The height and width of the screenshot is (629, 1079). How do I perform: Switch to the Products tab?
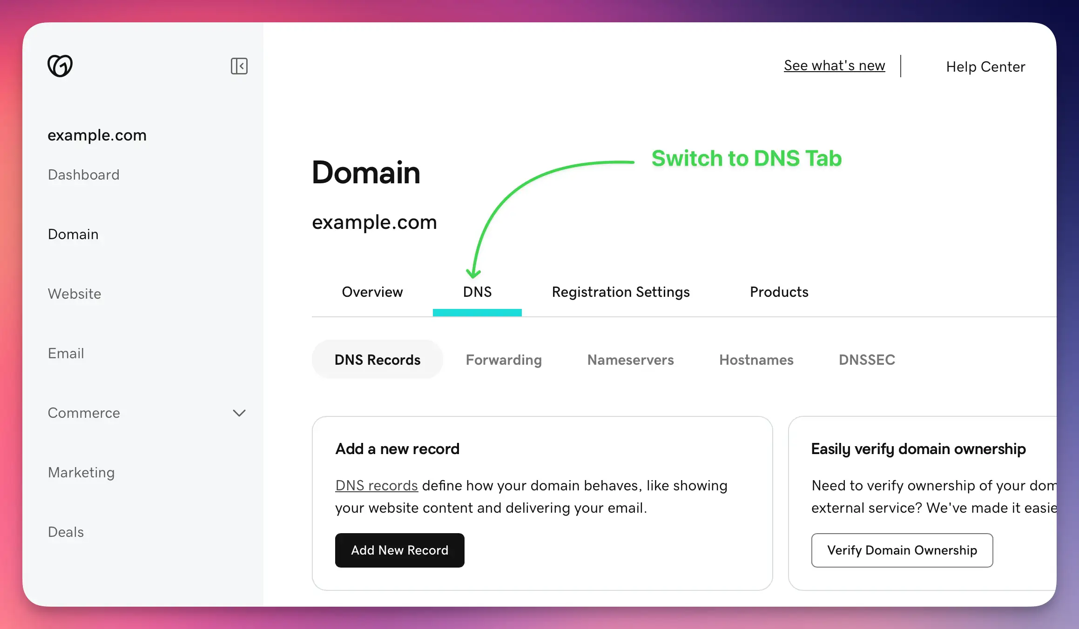click(x=779, y=292)
